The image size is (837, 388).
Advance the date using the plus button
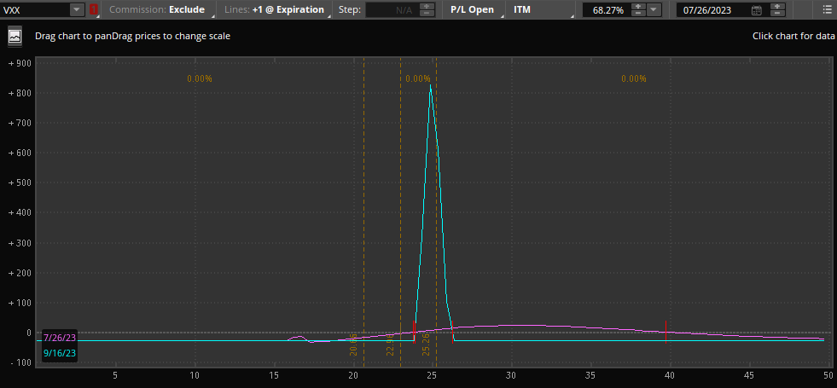pos(777,6)
